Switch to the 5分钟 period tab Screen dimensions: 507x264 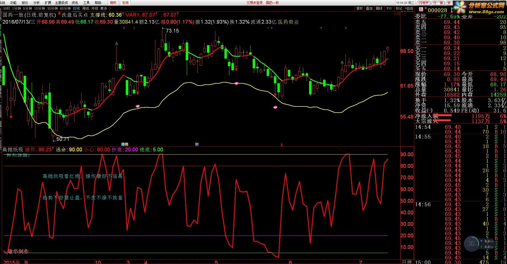coord(27,9)
